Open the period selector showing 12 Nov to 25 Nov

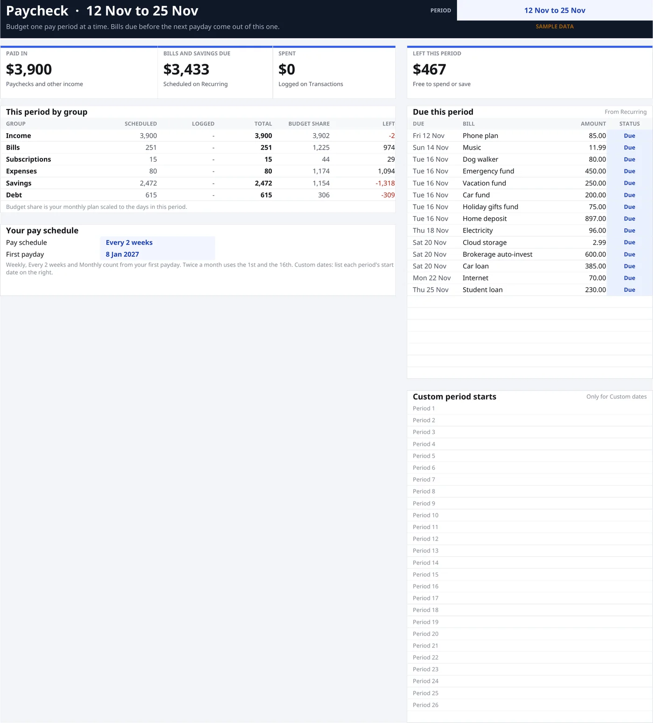tap(555, 10)
